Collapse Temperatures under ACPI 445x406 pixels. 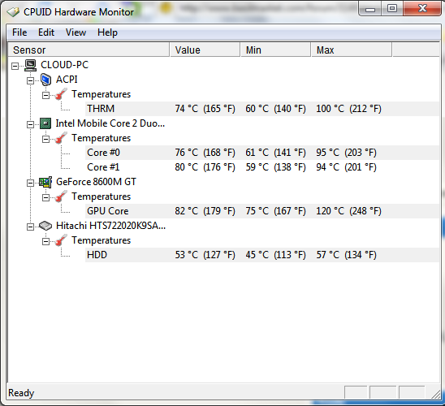[45, 95]
